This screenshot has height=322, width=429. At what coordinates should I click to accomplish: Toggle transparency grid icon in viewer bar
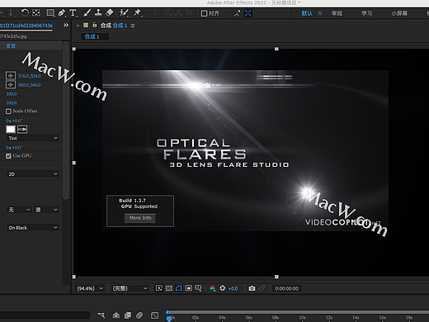point(169,288)
